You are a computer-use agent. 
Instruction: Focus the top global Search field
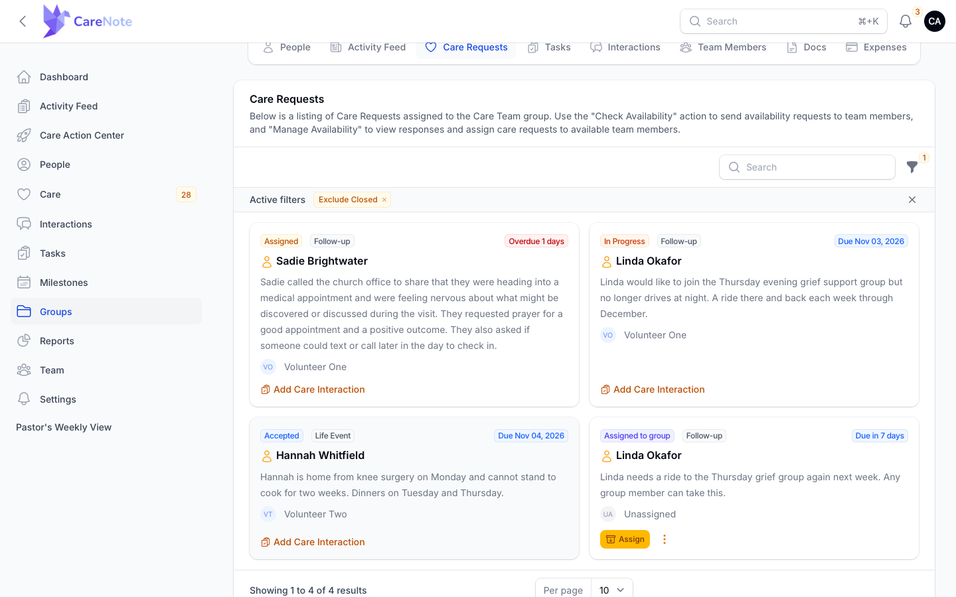783,21
